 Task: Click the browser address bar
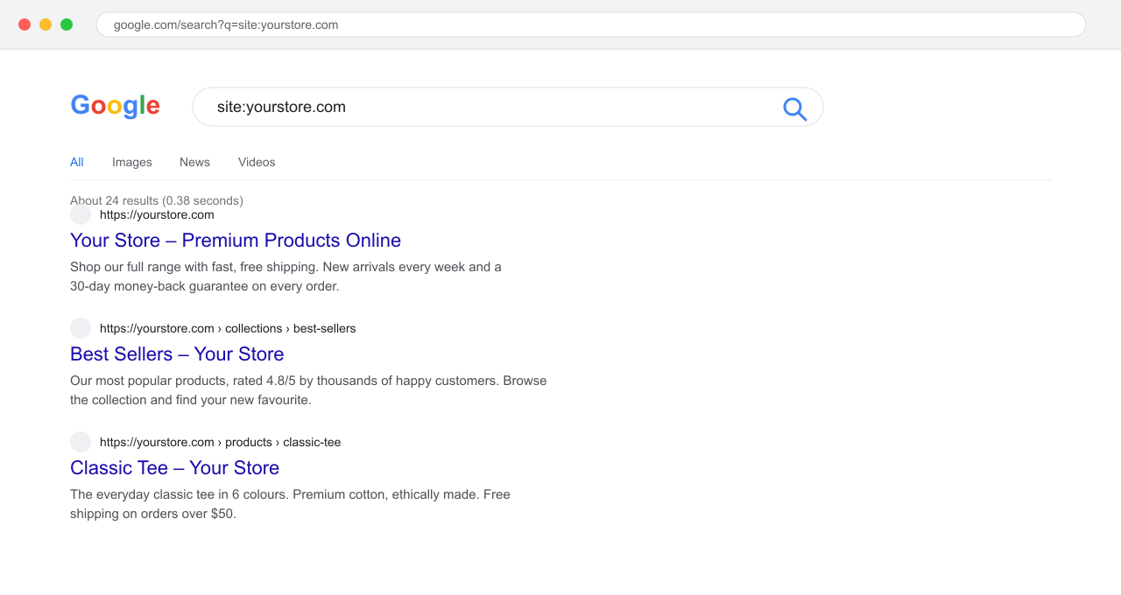click(591, 24)
